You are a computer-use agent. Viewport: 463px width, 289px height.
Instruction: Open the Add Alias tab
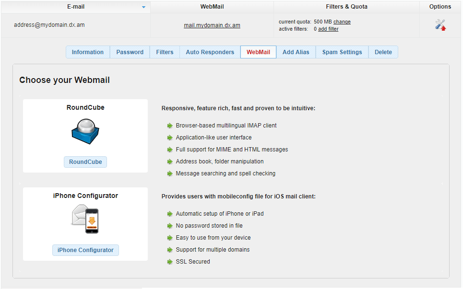(x=296, y=52)
